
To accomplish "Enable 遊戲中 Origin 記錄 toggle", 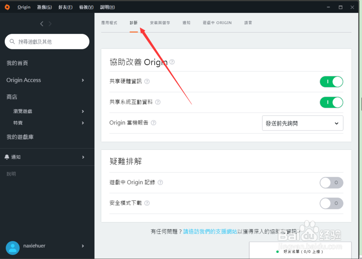I will click(331, 183).
